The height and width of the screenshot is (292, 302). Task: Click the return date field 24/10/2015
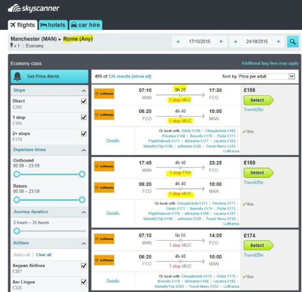coord(257,42)
